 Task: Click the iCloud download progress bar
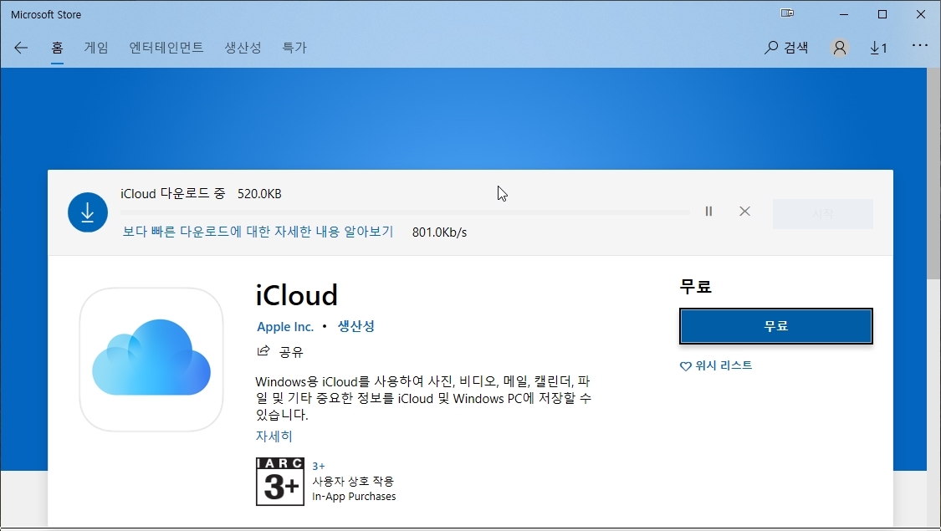[x=405, y=212]
